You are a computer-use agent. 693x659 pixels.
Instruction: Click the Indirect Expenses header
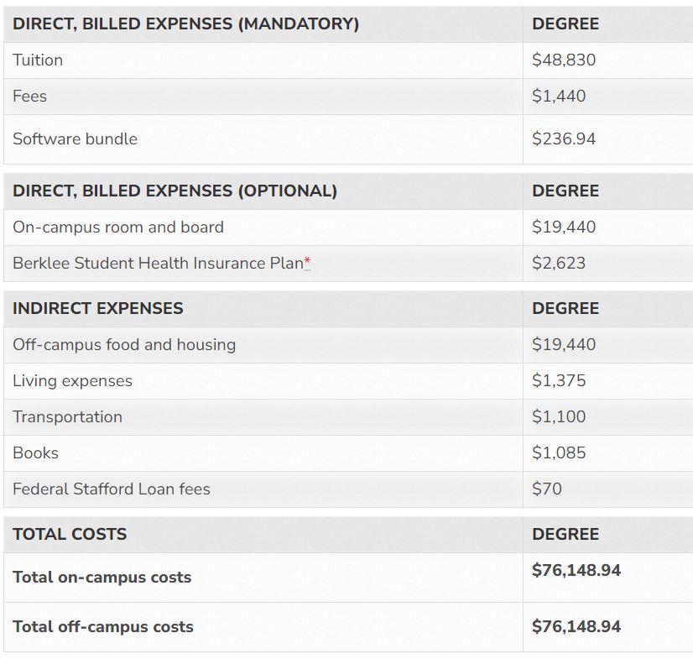click(x=97, y=309)
